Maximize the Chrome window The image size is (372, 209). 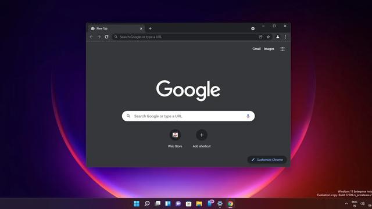coord(274,26)
